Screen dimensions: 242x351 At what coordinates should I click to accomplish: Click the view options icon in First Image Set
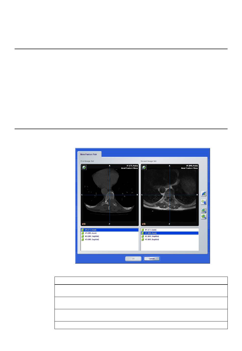(84, 167)
